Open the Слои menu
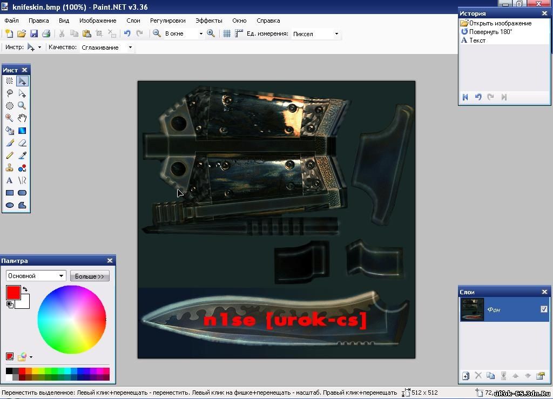Image resolution: width=553 pixels, height=399 pixels. click(x=133, y=21)
